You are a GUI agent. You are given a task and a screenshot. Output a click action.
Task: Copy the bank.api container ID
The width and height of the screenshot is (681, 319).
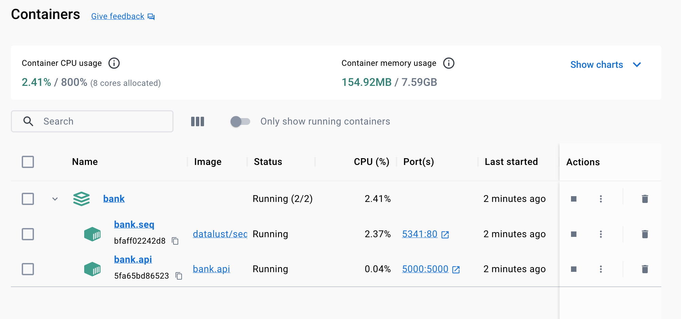[179, 276]
